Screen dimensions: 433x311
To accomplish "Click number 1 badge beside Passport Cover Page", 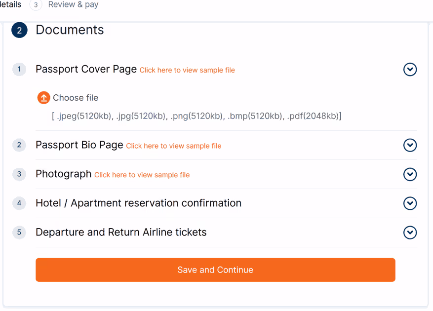I will pos(19,69).
